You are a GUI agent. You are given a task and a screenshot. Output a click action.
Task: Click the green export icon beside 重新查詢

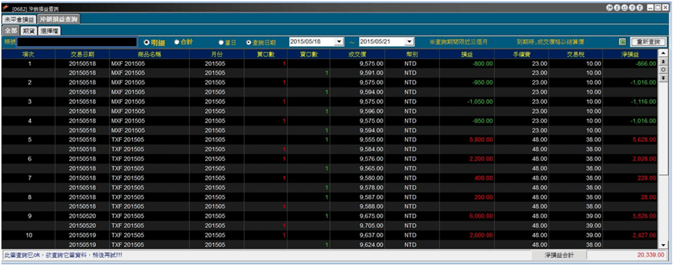tap(622, 42)
